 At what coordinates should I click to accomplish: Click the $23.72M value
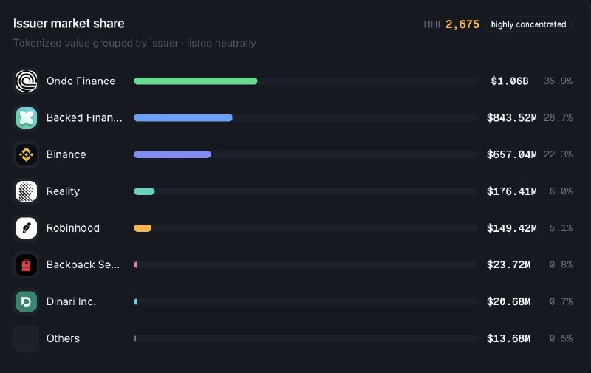[x=508, y=265]
